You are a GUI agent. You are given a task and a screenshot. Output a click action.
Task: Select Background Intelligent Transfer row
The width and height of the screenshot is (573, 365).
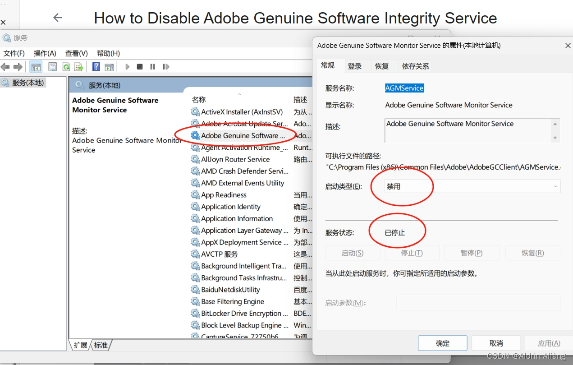(x=251, y=266)
